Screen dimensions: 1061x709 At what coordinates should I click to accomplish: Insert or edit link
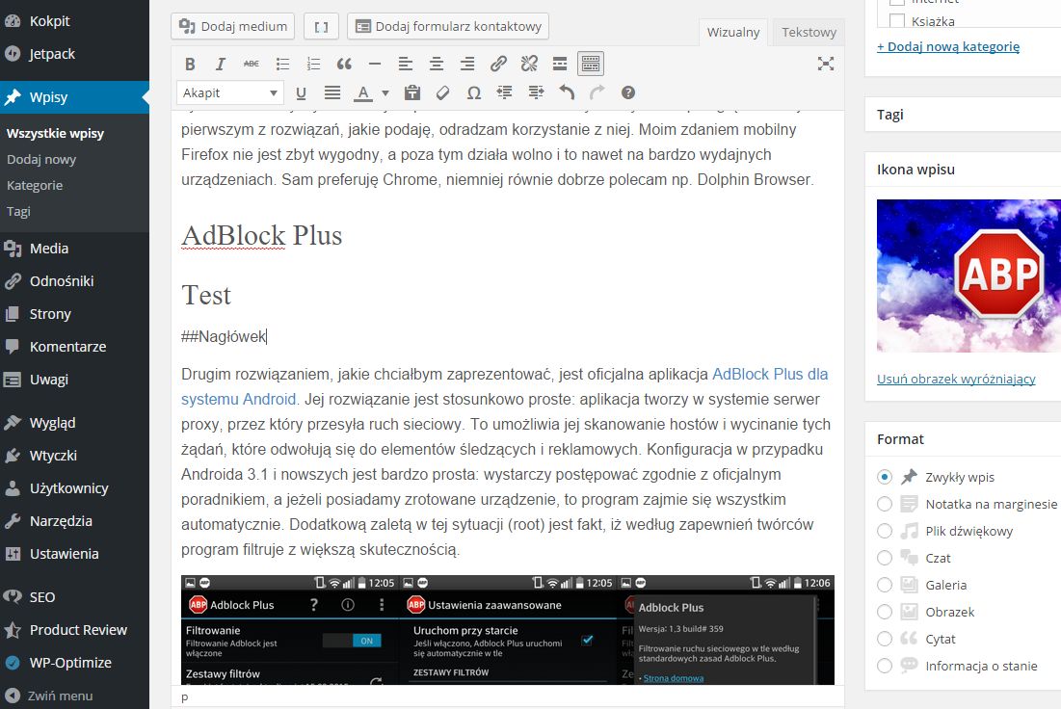pyautogui.click(x=498, y=65)
